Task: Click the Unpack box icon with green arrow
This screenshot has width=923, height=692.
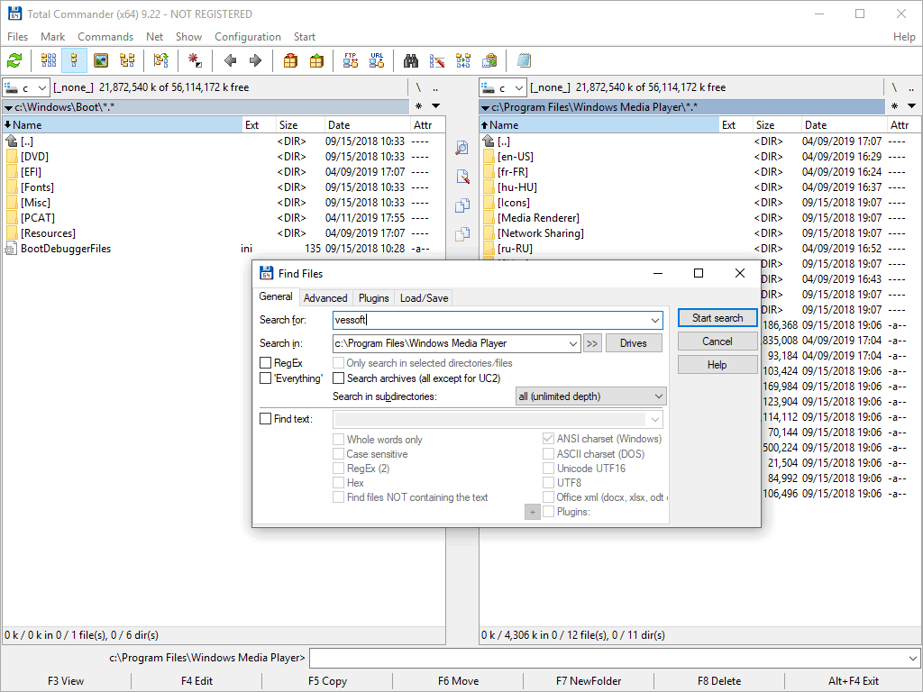Action: 316,60
